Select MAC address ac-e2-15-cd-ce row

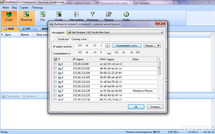[x=105, y=64]
